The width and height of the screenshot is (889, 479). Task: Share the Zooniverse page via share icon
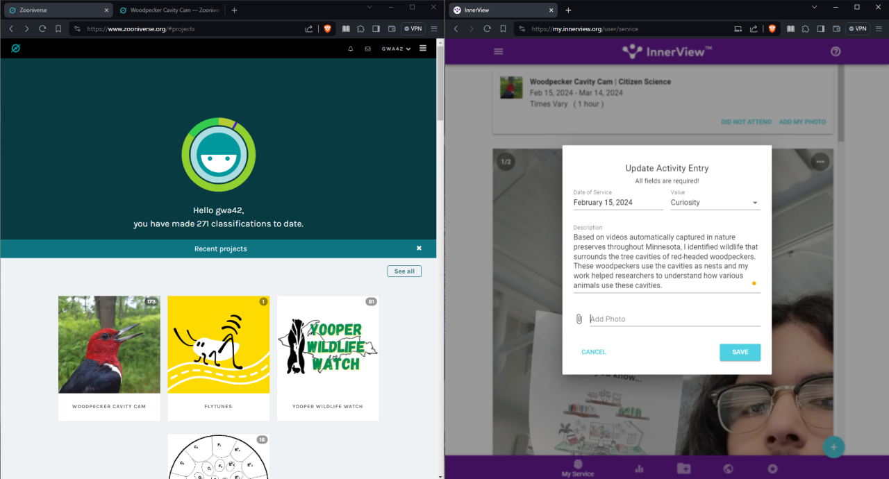coord(308,28)
